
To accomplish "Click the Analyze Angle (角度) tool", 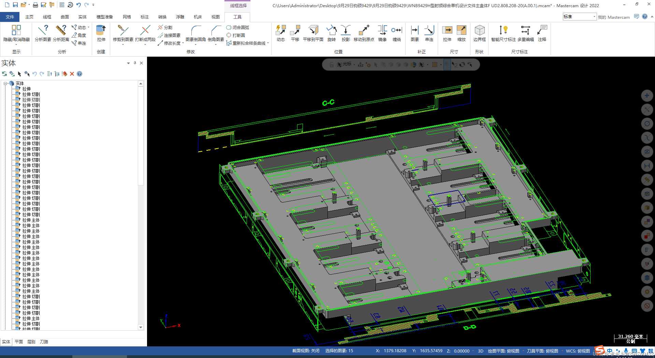I will pos(79,35).
